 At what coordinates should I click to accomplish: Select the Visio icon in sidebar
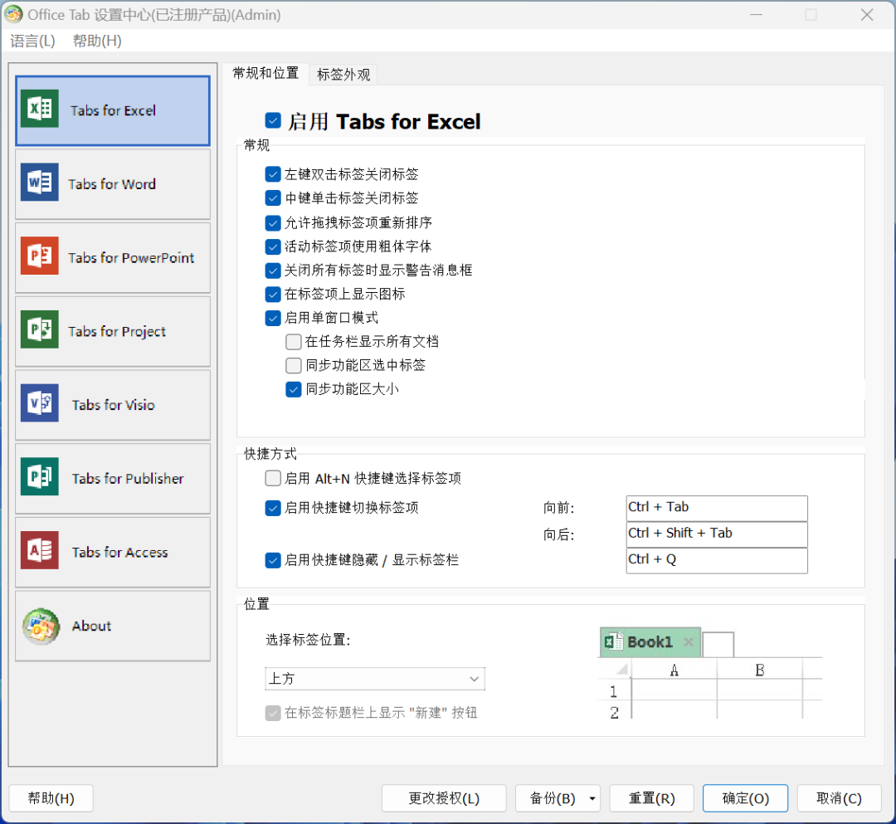coord(40,402)
